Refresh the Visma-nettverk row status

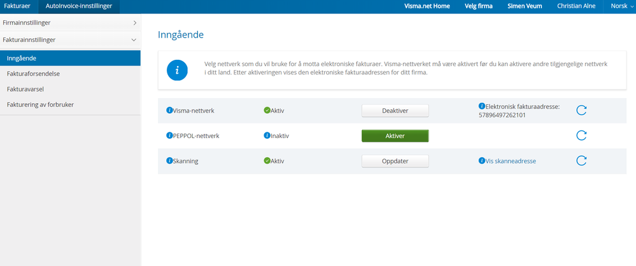pos(581,110)
